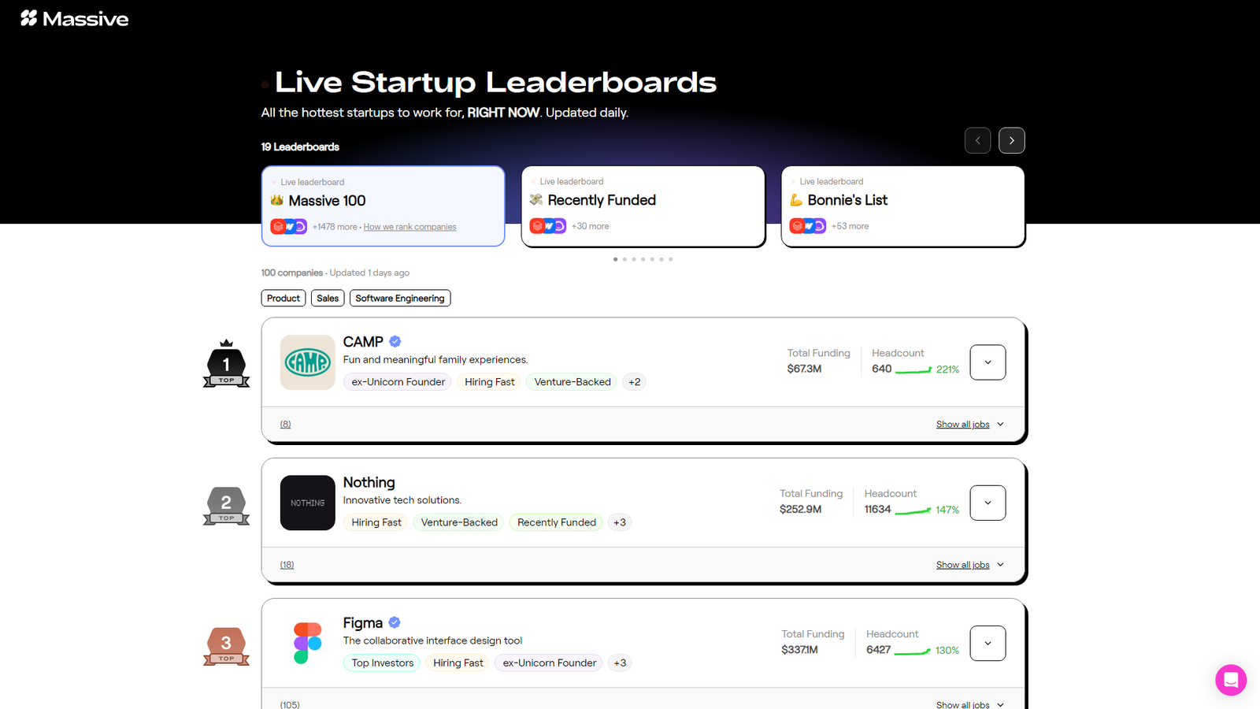Open the chat support bubble icon
The width and height of the screenshot is (1260, 709).
(1231, 680)
